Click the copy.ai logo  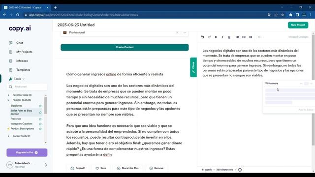pos(20,29)
